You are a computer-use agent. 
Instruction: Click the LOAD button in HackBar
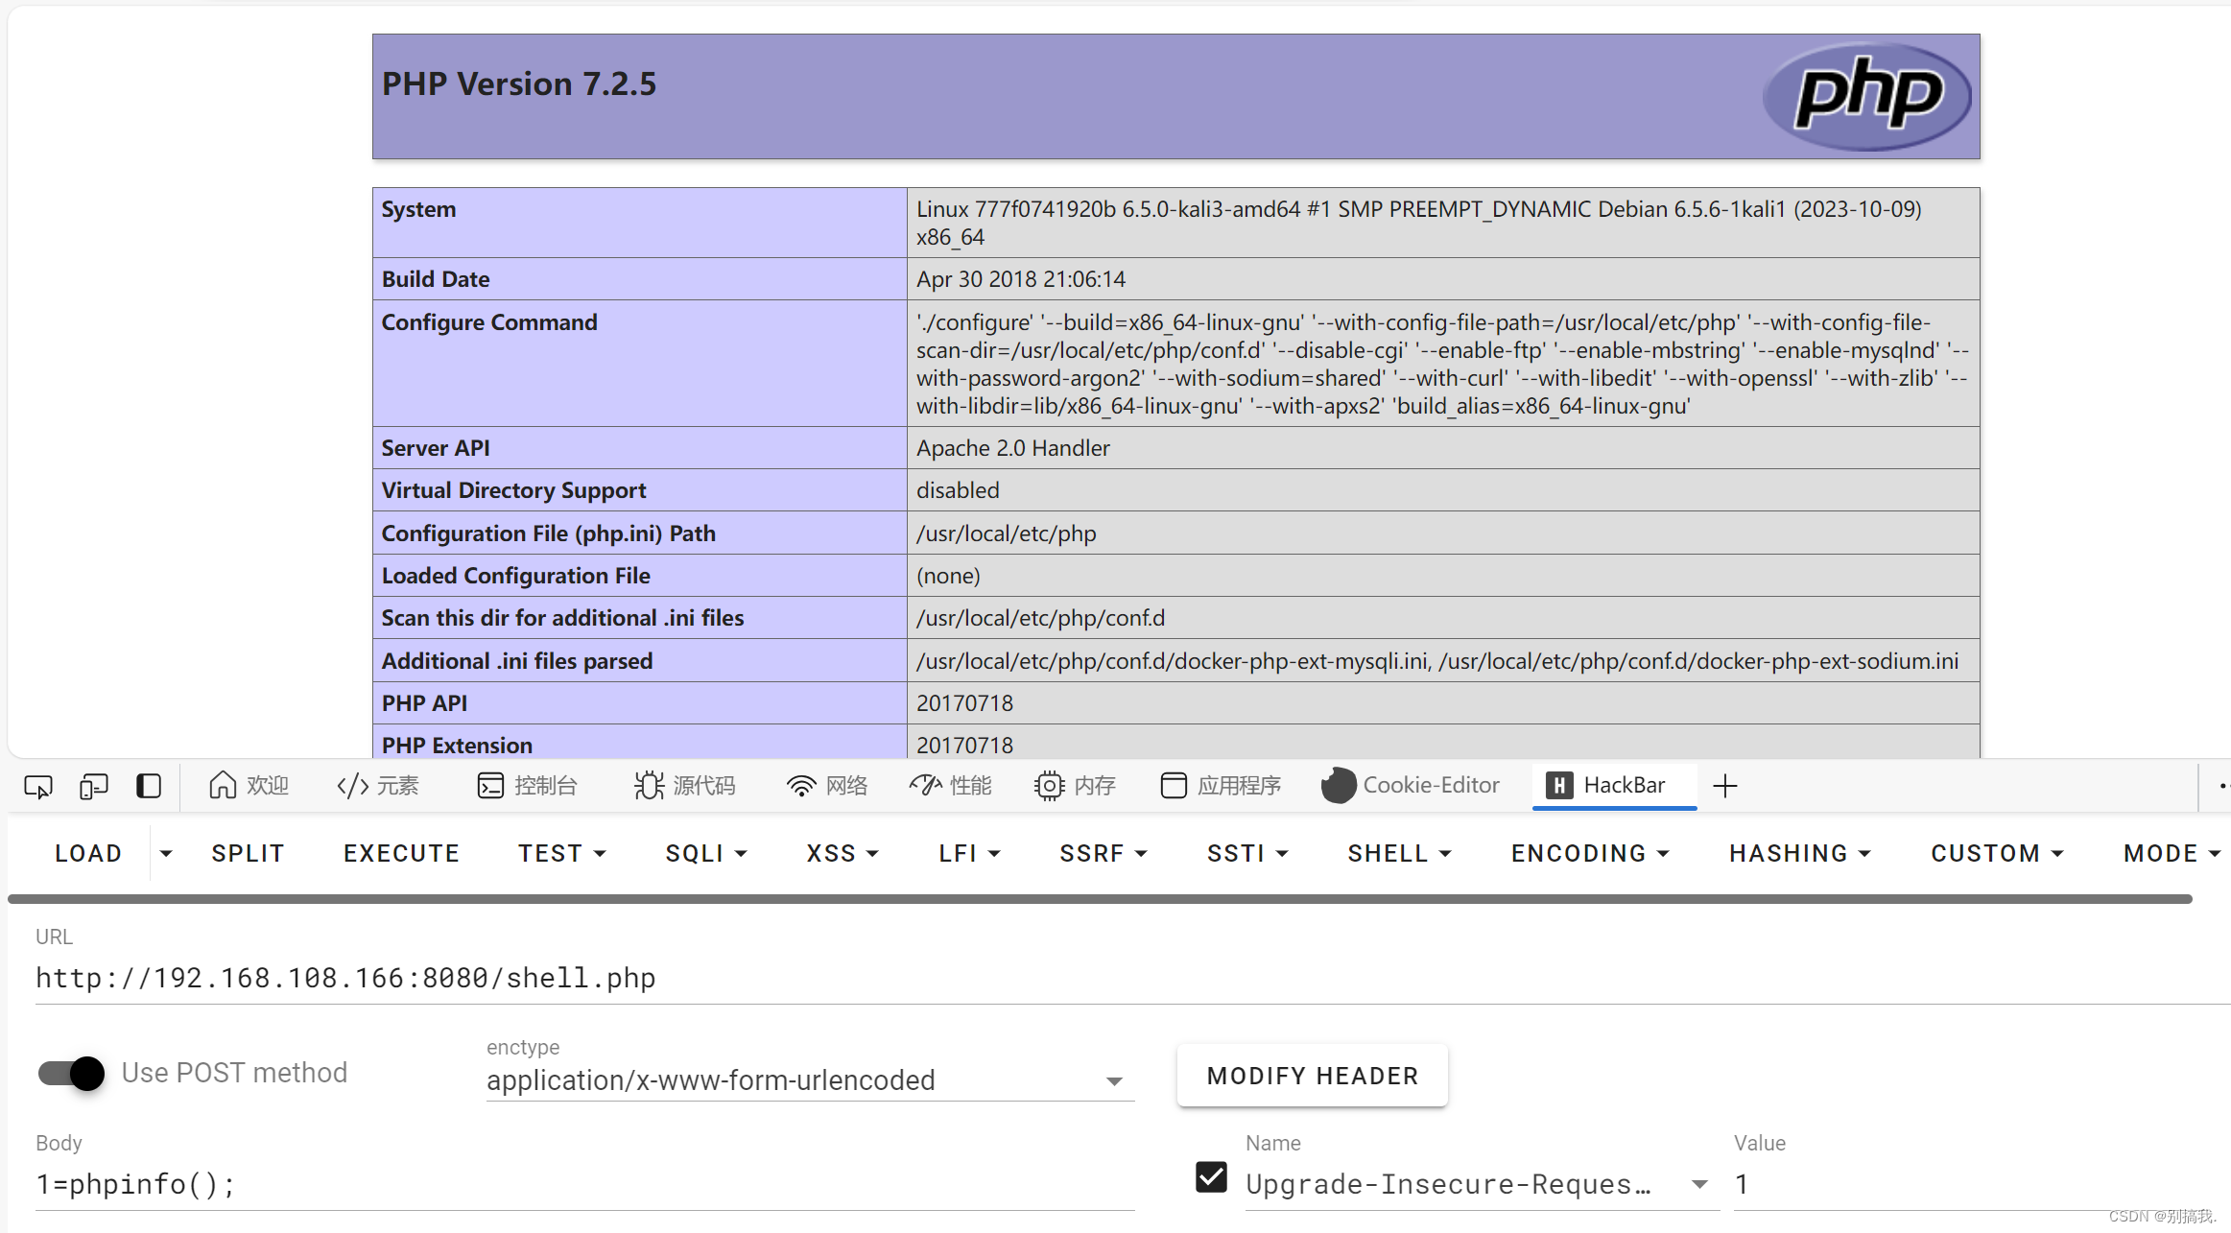coord(88,853)
